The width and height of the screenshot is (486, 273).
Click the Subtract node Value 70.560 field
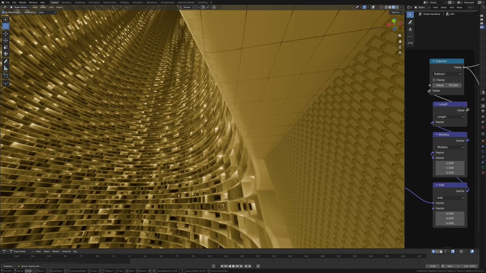pyautogui.click(x=447, y=85)
